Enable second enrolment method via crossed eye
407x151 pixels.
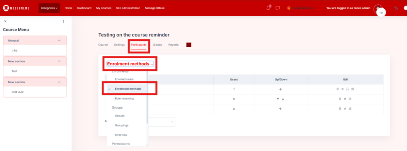pyautogui.click(x=345, y=99)
